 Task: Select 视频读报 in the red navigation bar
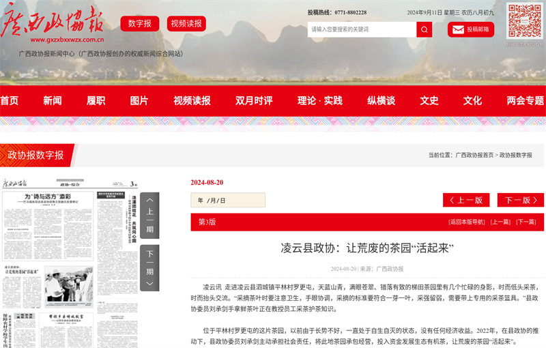[x=192, y=101]
